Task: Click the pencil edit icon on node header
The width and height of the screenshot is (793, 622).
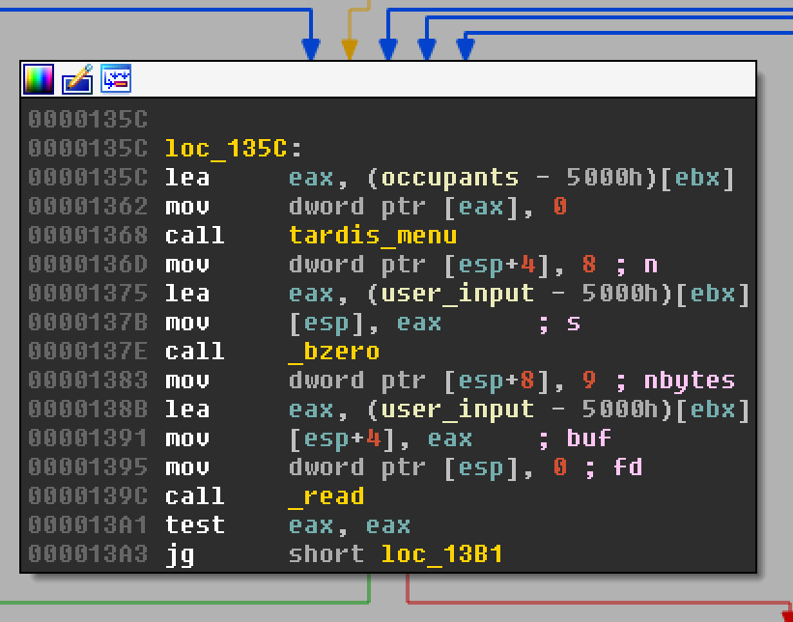Action: point(77,79)
